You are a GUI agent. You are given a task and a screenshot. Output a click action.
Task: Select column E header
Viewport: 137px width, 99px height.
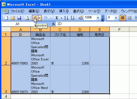100,30
